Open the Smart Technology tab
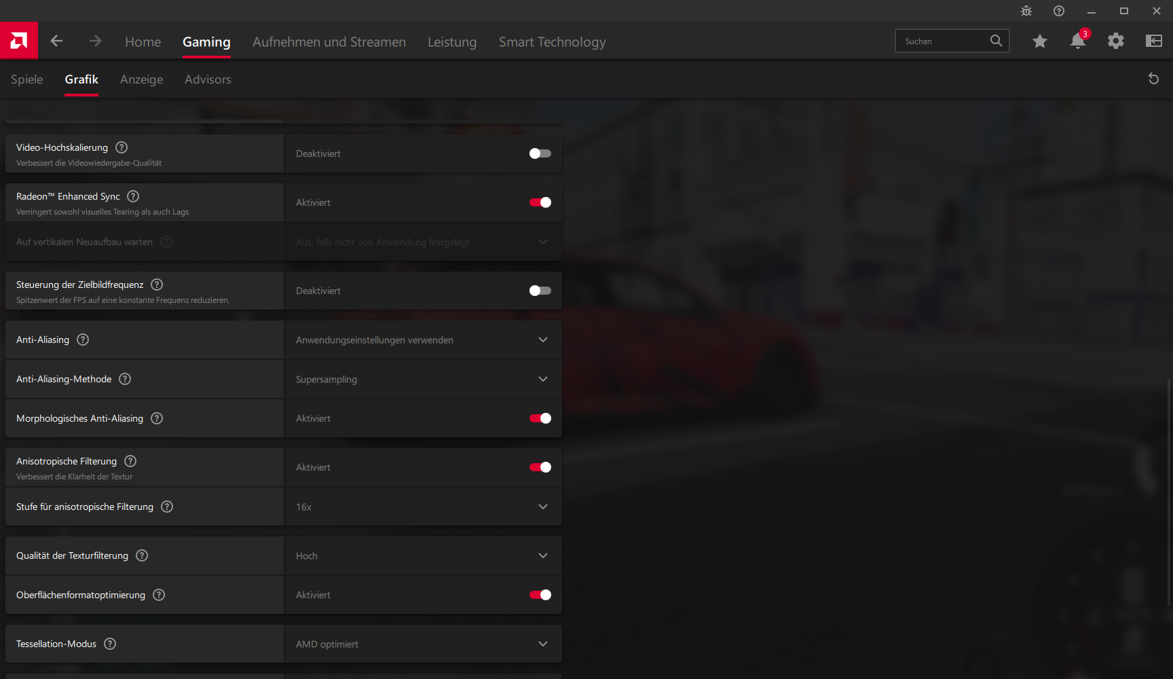This screenshot has width=1173, height=679. (x=553, y=42)
